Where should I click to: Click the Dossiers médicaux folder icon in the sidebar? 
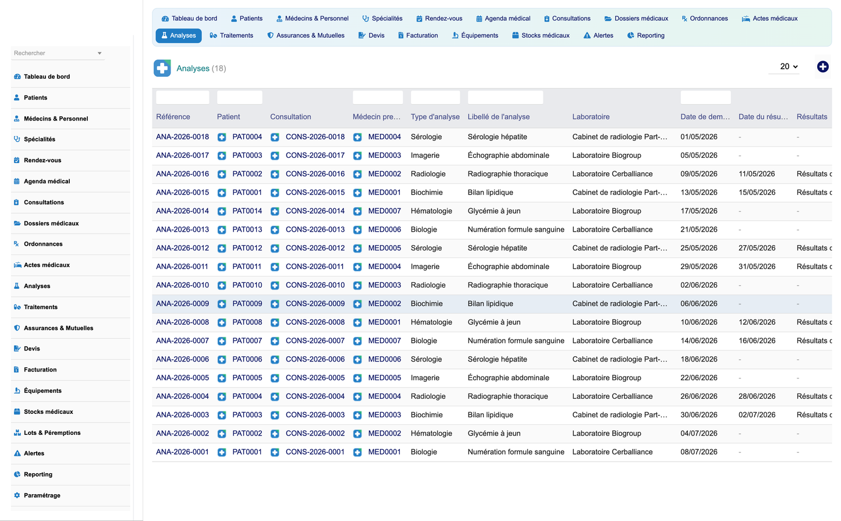[x=17, y=223]
